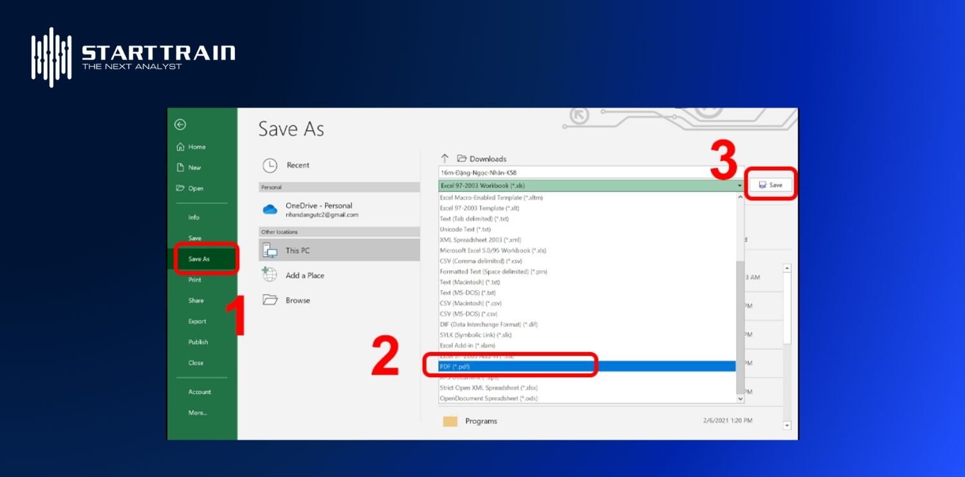Click the back arrow circle icon
965x477 pixels.
tap(180, 125)
